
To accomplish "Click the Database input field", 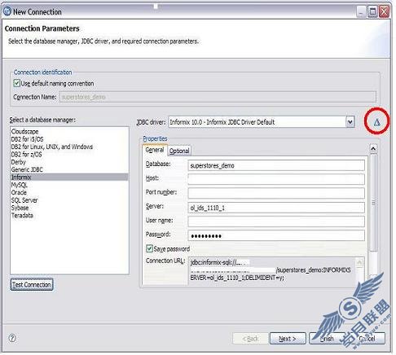I will [x=276, y=165].
